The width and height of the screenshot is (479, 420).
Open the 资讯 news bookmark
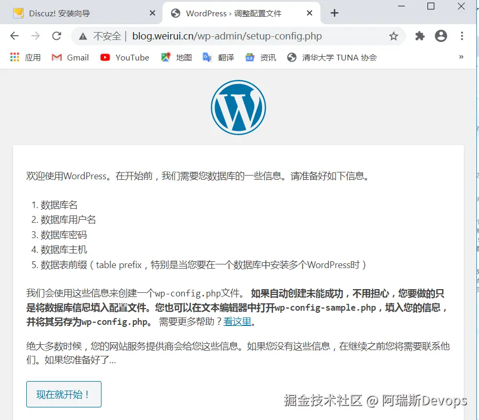[x=261, y=57]
